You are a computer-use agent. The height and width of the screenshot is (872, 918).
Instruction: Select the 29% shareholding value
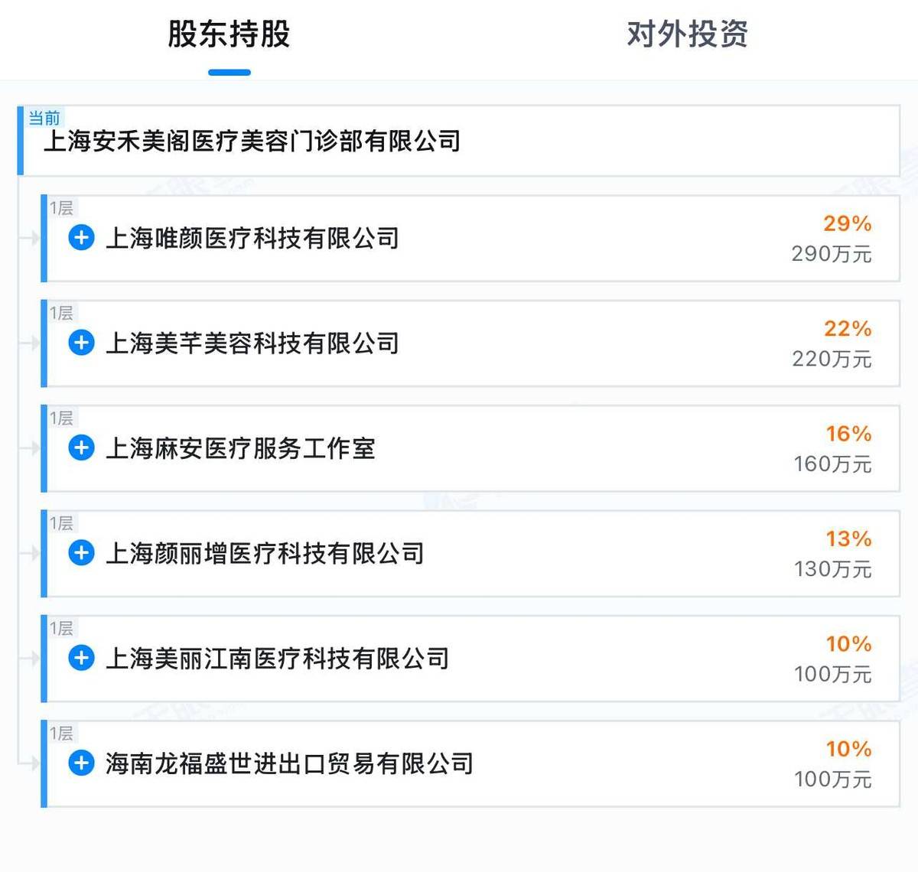pos(848,225)
